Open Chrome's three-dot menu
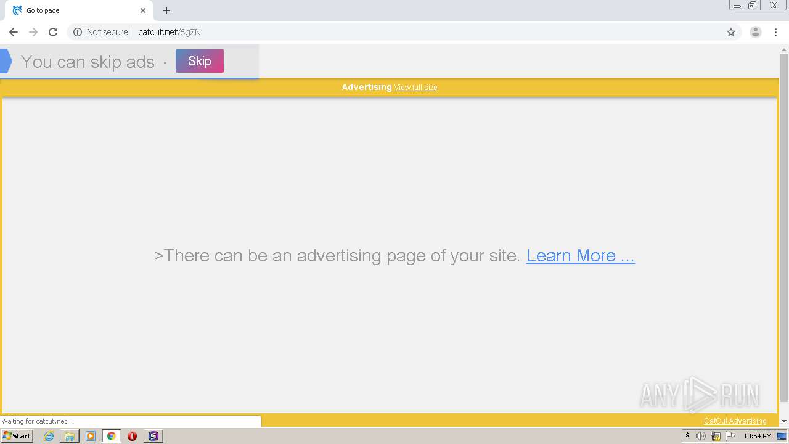 775,32
